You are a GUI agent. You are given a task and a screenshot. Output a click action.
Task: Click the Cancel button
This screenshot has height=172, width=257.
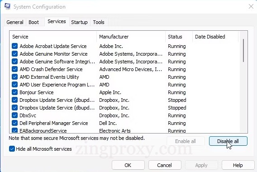(165, 165)
